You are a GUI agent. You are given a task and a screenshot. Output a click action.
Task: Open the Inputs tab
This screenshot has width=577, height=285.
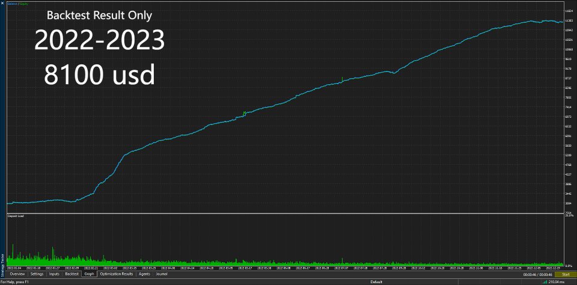[x=54, y=274]
